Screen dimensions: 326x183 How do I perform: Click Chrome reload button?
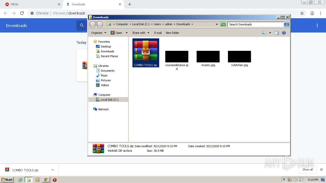(x=22, y=13)
